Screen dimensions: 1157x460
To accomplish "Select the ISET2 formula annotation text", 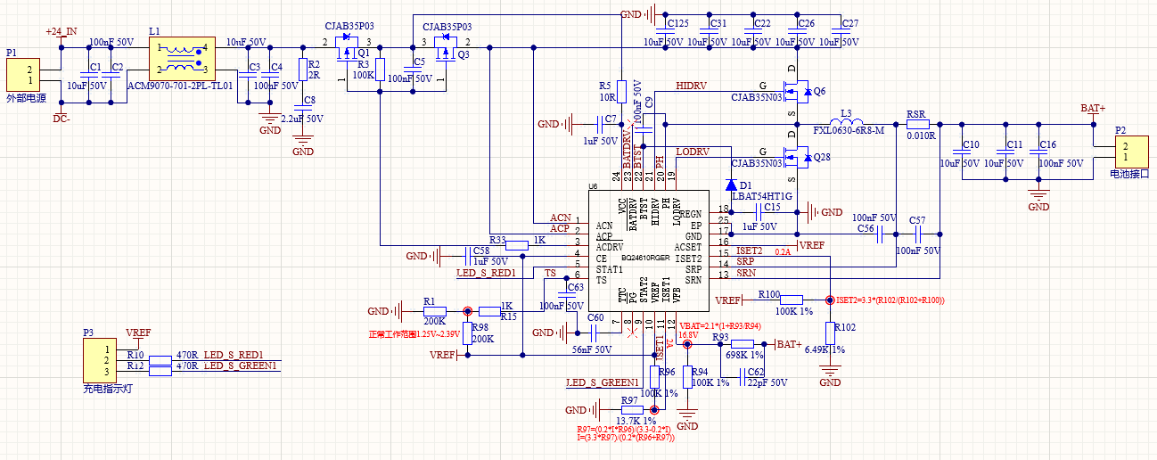I will pyautogui.click(x=890, y=300).
